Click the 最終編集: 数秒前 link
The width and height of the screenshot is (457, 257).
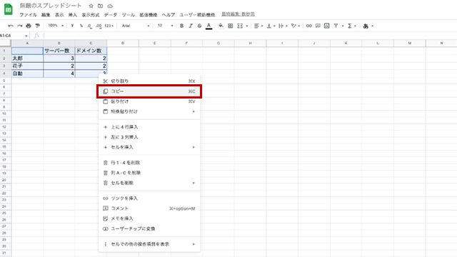[x=238, y=14]
